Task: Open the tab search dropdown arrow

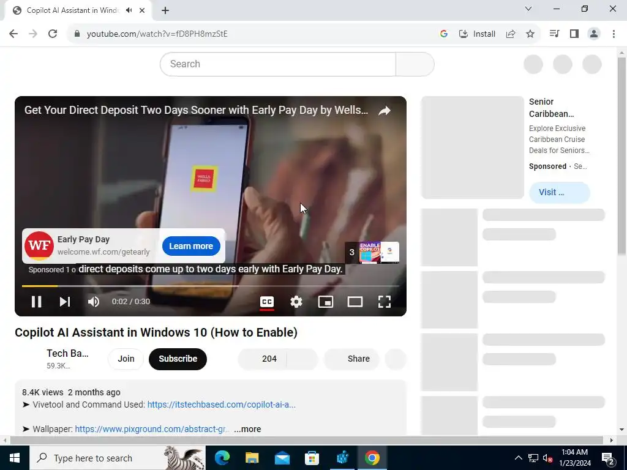Action: (x=528, y=9)
